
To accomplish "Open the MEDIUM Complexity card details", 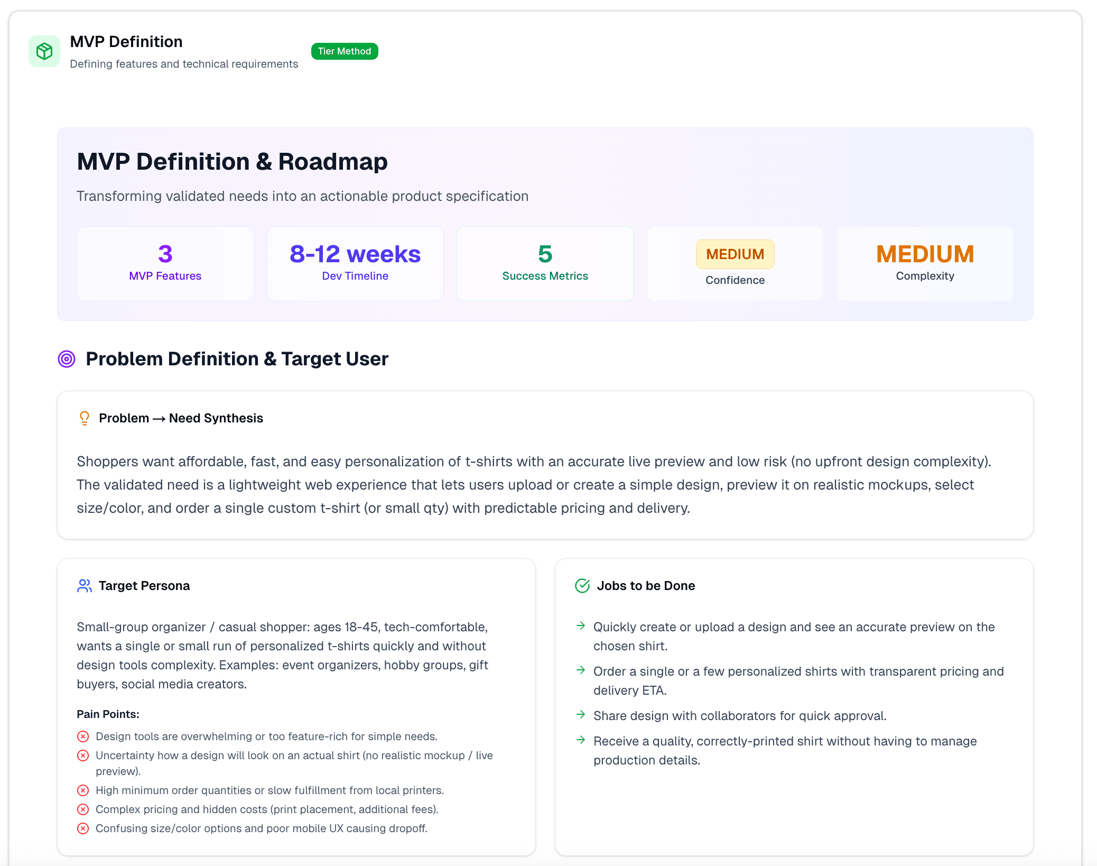I will tap(925, 263).
